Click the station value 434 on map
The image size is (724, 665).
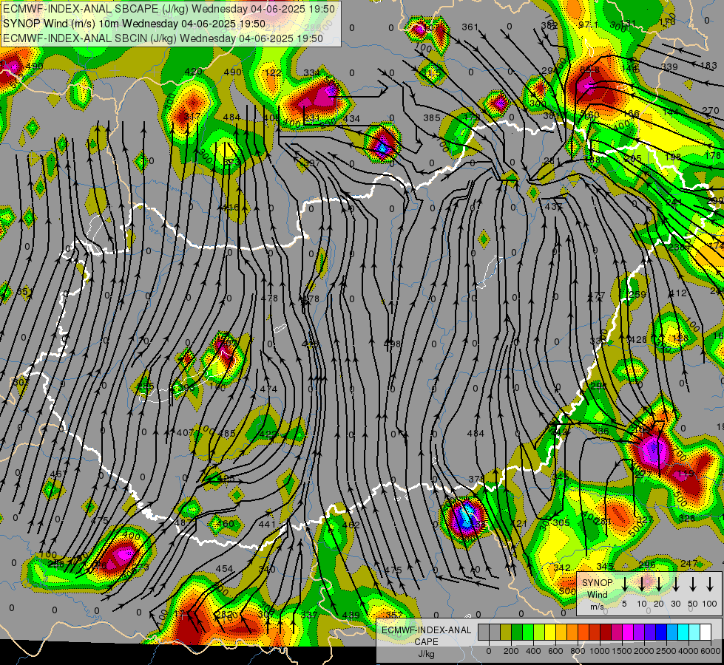pos(352,119)
